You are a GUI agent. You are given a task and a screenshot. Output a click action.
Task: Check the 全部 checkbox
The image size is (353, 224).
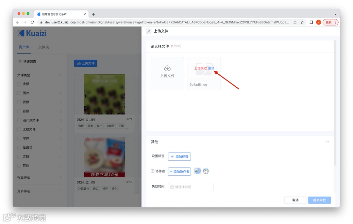pos(19,84)
